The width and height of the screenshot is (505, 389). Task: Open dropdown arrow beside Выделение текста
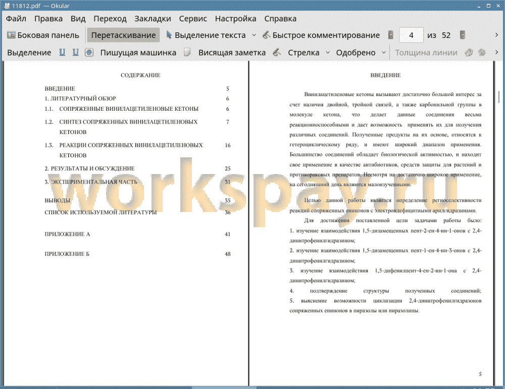(x=254, y=35)
